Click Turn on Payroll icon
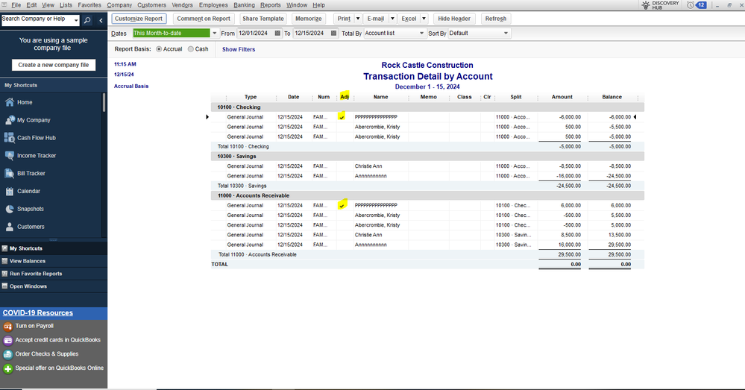The height and width of the screenshot is (390, 745). 7,327
